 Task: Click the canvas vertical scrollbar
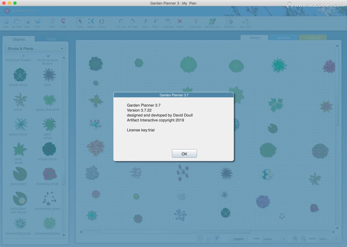pos(337,86)
